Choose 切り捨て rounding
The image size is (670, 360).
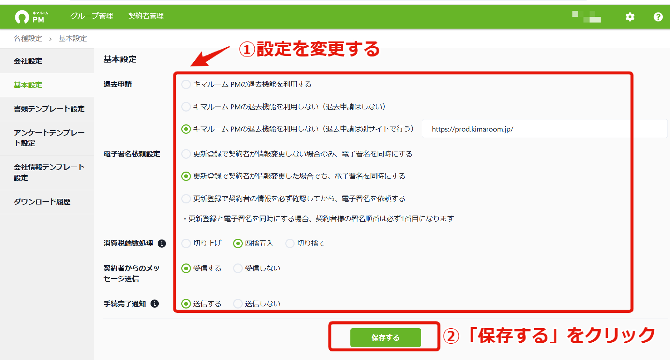290,243
